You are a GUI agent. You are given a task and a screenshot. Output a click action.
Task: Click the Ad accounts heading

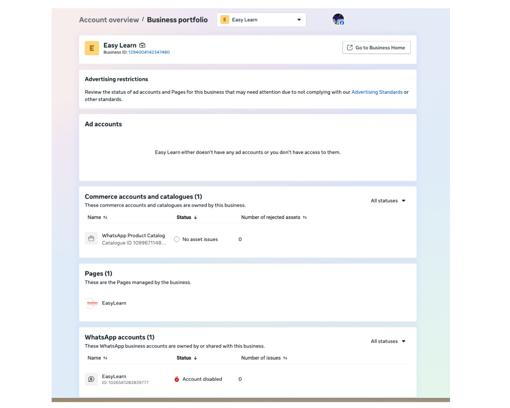[103, 124]
